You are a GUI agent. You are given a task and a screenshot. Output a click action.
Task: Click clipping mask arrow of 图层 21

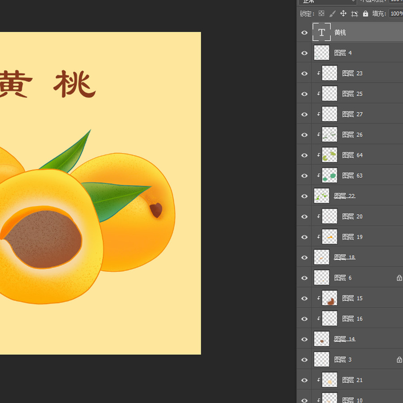click(x=318, y=380)
